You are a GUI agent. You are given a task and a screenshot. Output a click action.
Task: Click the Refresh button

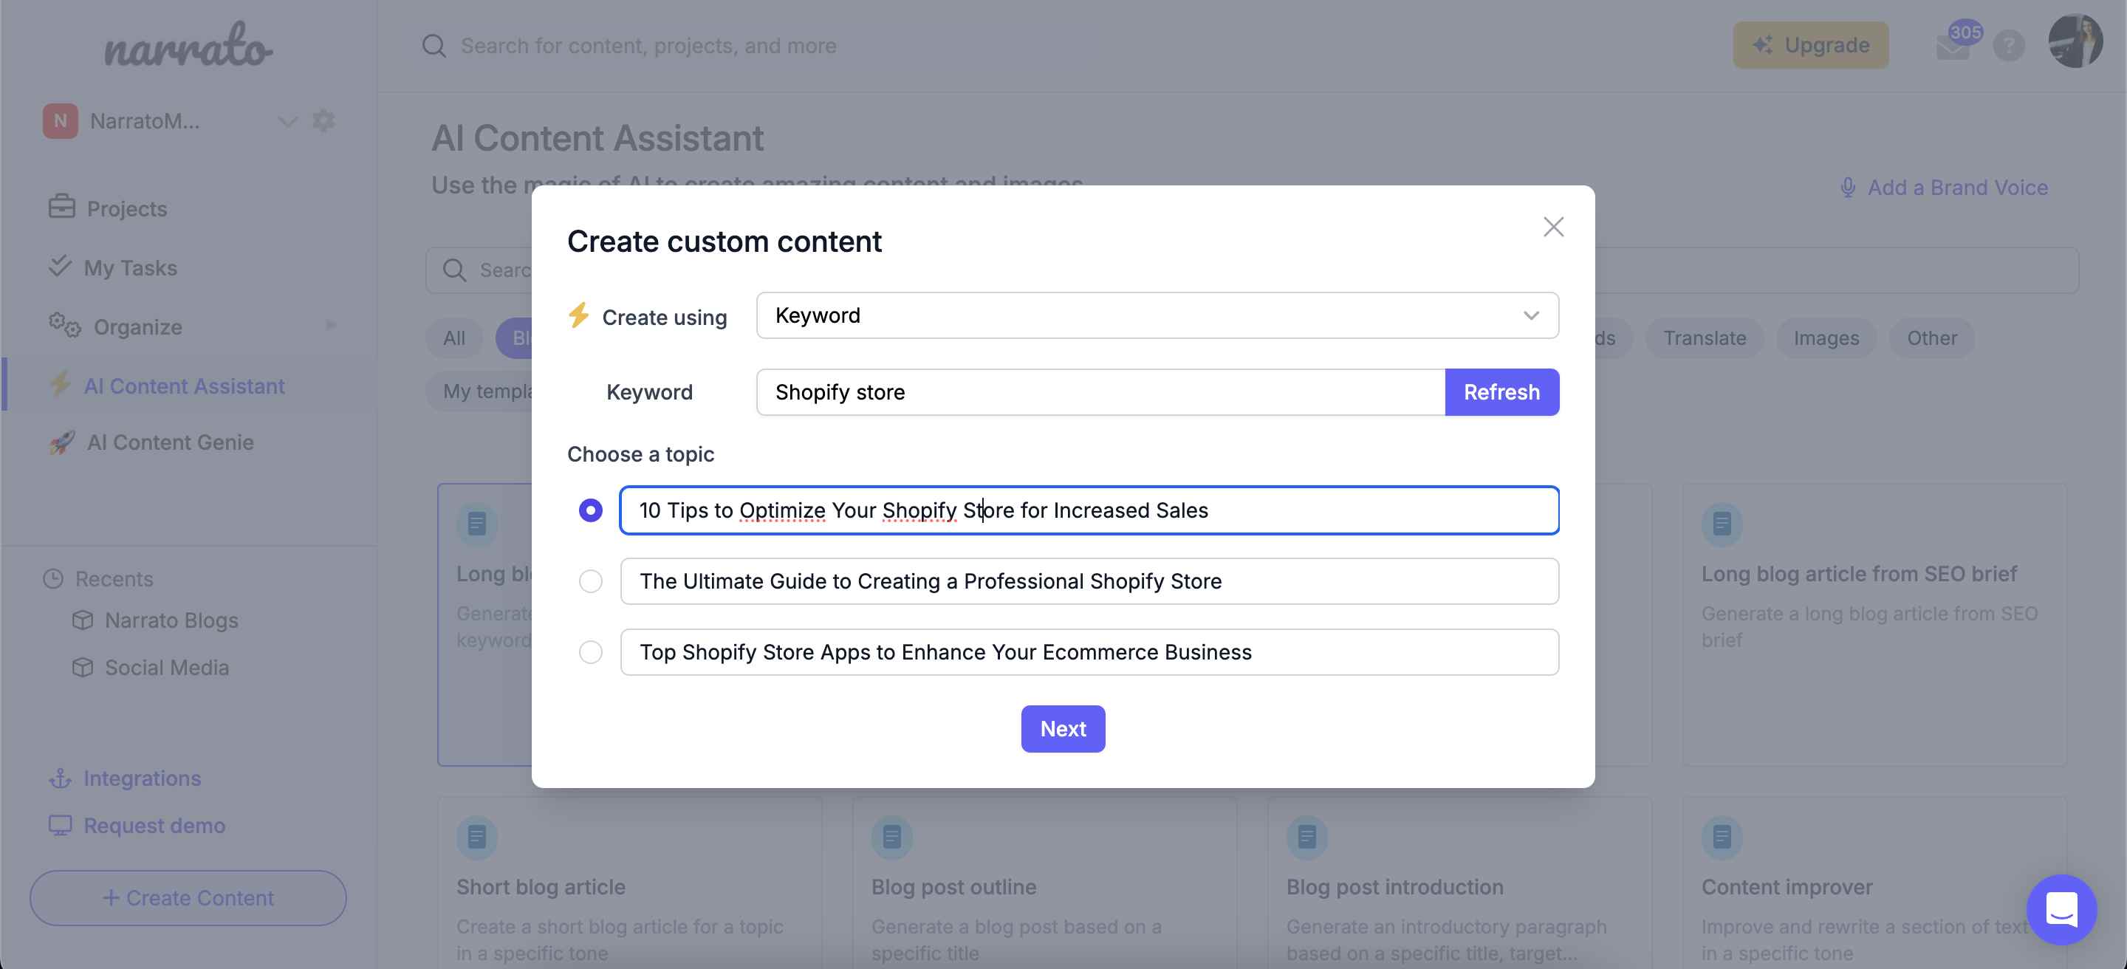(1501, 392)
